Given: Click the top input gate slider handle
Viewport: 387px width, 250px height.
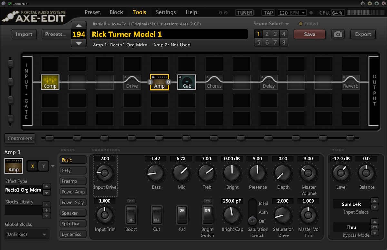Looking at the screenshot, I should (11, 63).
